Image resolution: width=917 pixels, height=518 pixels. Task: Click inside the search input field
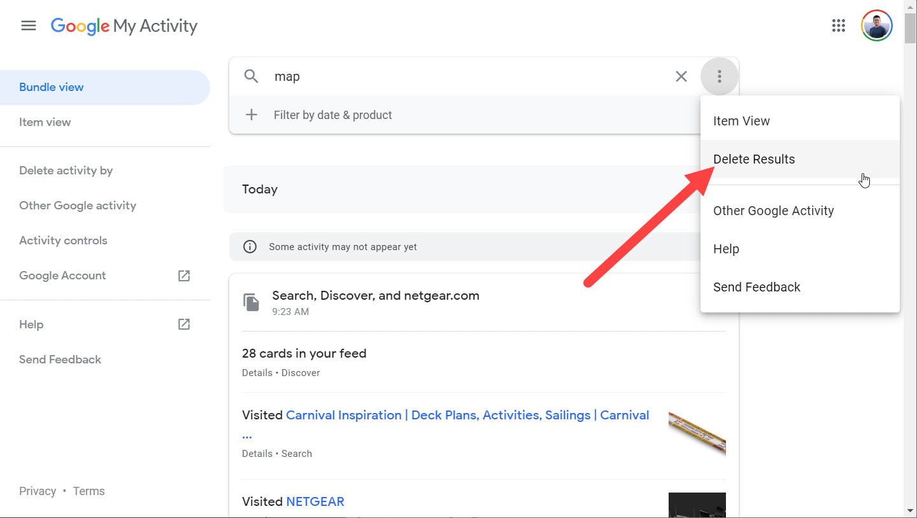pos(382,76)
